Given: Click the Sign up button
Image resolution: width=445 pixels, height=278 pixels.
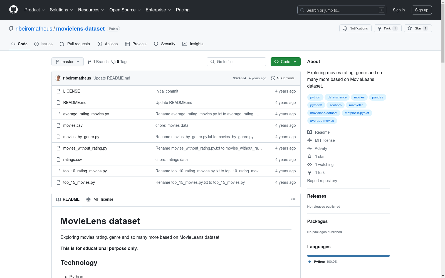Looking at the screenshot, I should pos(422,10).
